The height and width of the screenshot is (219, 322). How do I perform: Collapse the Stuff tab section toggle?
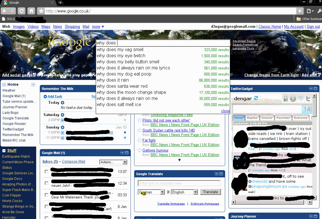(4, 151)
